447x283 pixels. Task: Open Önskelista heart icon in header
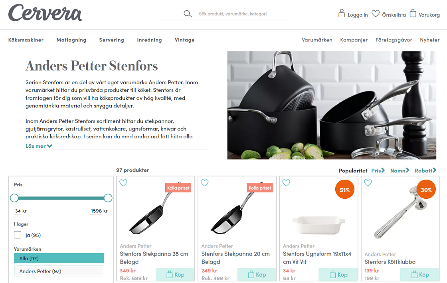pos(376,14)
